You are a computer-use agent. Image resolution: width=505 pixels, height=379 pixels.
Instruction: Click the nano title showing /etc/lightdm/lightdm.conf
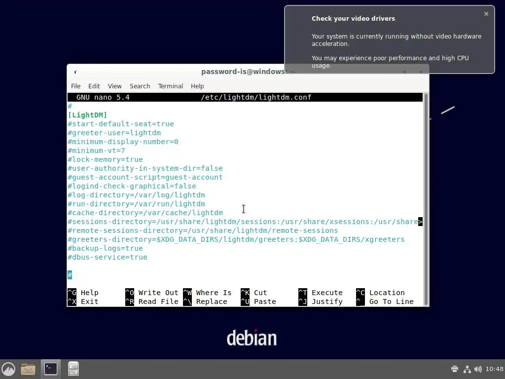(256, 97)
